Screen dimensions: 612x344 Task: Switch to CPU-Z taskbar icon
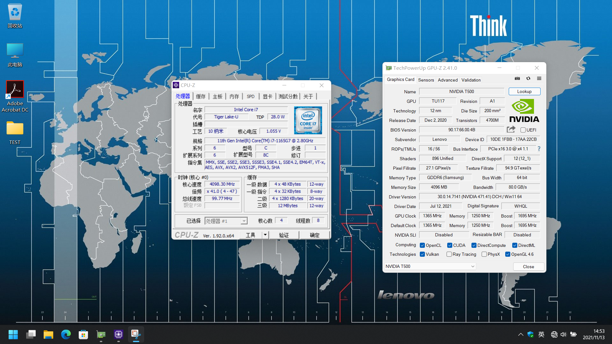[x=119, y=334]
